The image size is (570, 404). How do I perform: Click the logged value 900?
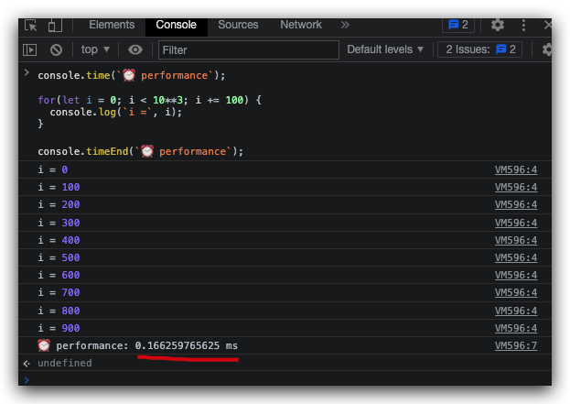(70, 328)
